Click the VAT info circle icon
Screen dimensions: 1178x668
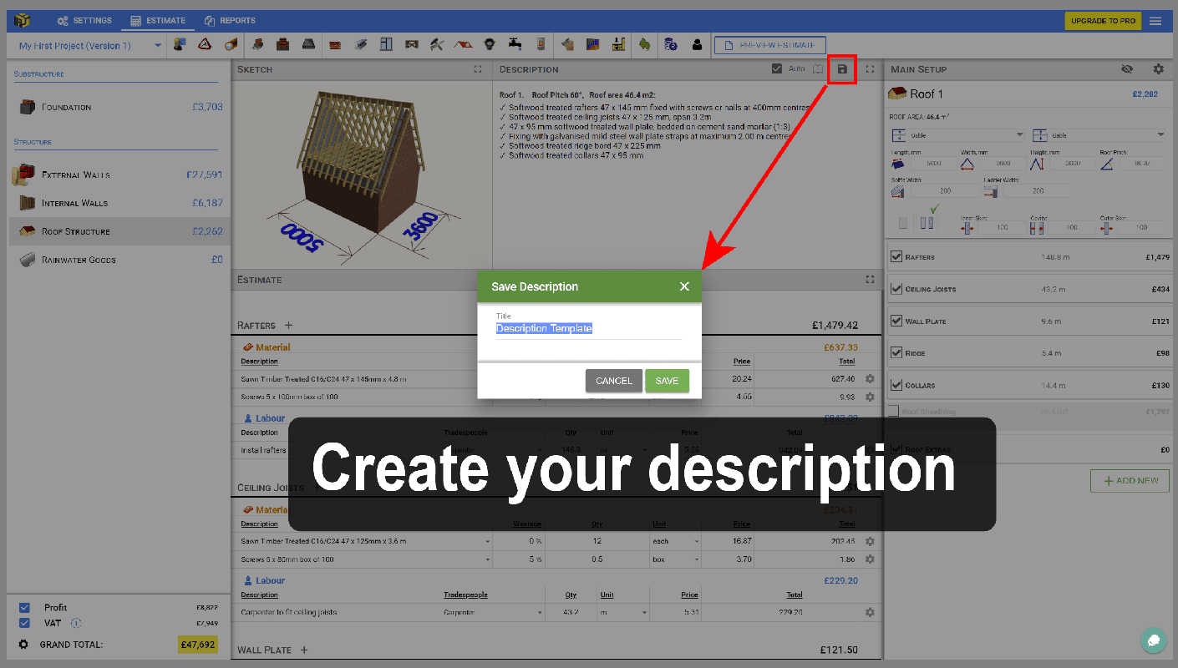76,623
